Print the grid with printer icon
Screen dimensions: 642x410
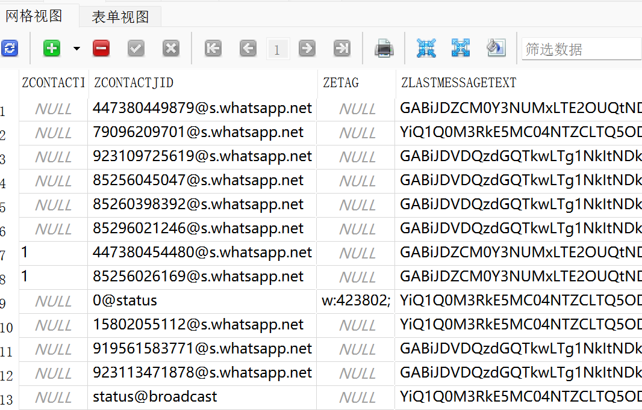pos(384,49)
